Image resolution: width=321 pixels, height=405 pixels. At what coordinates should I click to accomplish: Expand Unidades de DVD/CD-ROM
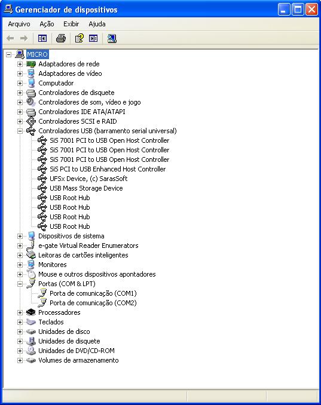pos(20,351)
